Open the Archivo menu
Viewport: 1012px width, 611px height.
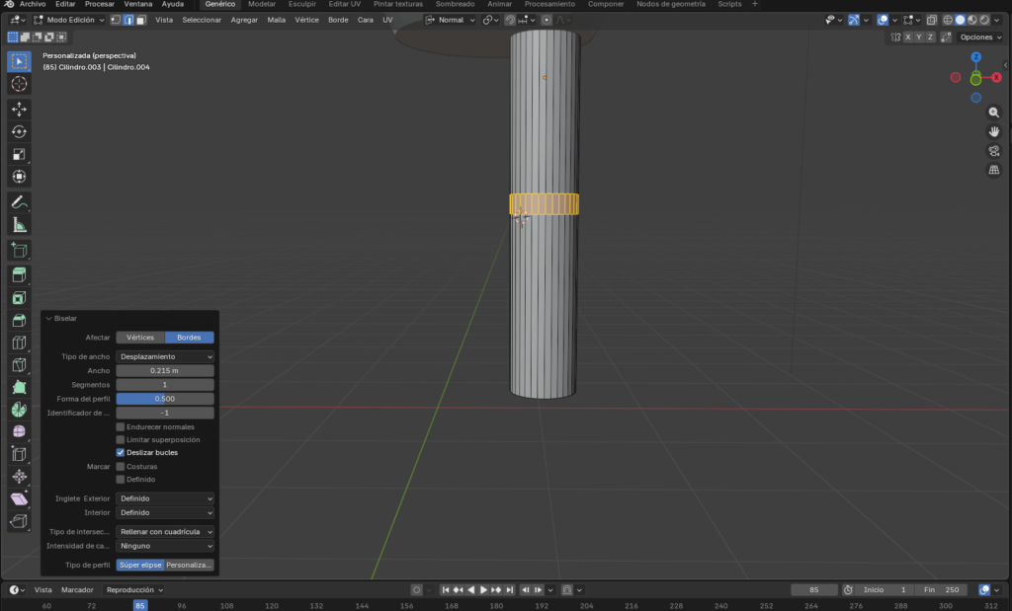point(33,4)
